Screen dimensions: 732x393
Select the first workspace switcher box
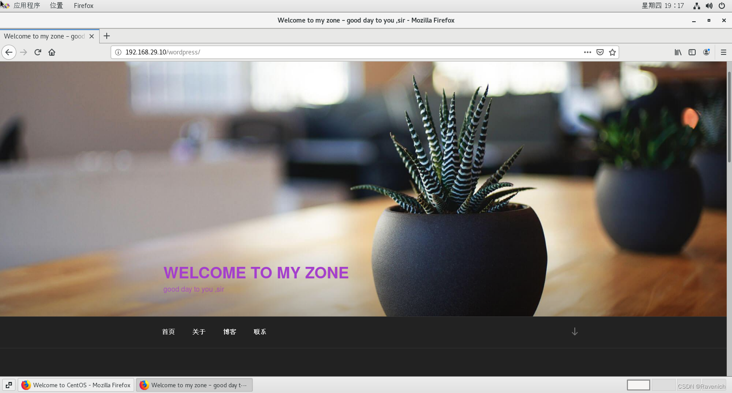coord(638,385)
